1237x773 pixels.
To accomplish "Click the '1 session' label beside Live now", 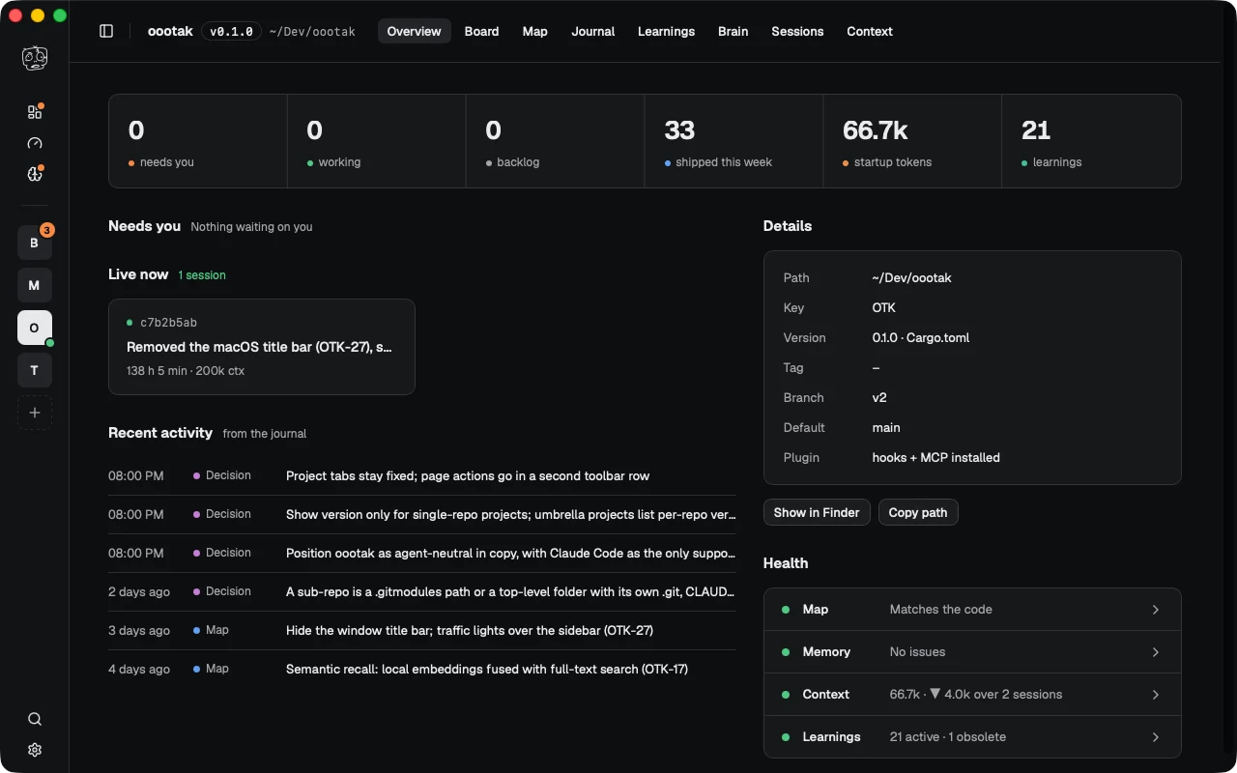I will point(202,275).
